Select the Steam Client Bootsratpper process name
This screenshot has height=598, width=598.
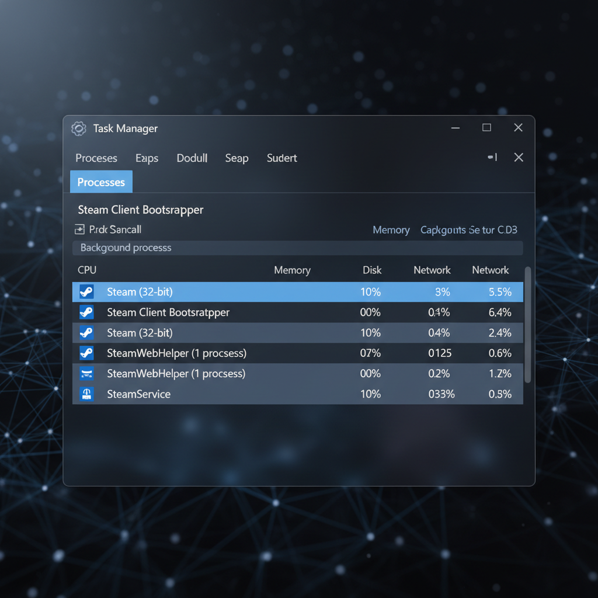pos(168,312)
